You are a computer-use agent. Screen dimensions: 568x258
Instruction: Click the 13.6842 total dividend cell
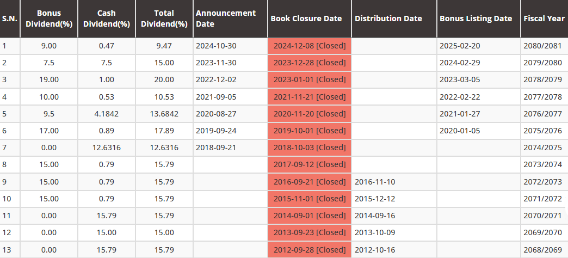pos(164,114)
